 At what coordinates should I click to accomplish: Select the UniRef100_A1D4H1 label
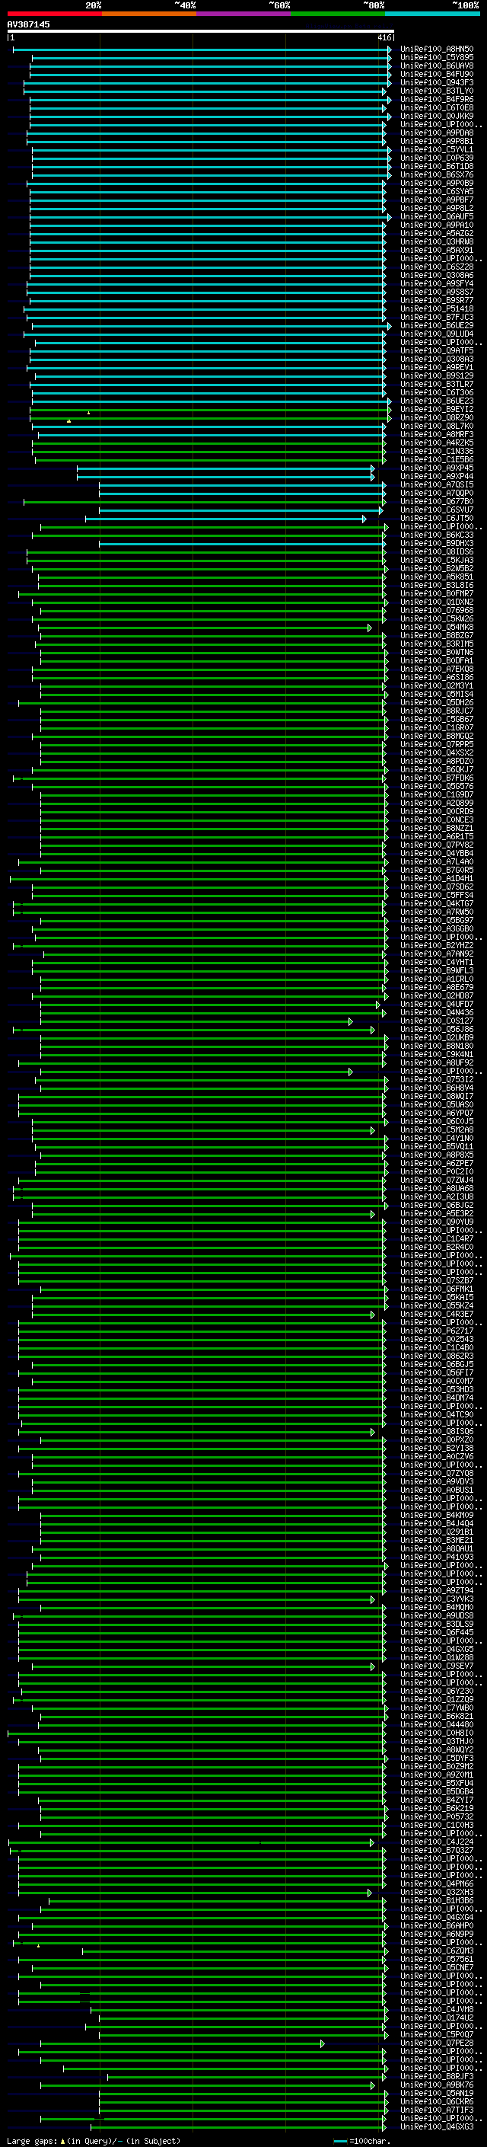tap(437, 878)
